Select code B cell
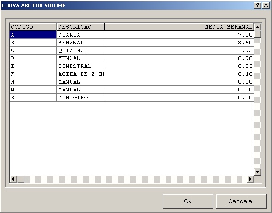272x213 pixels. [x=33, y=43]
